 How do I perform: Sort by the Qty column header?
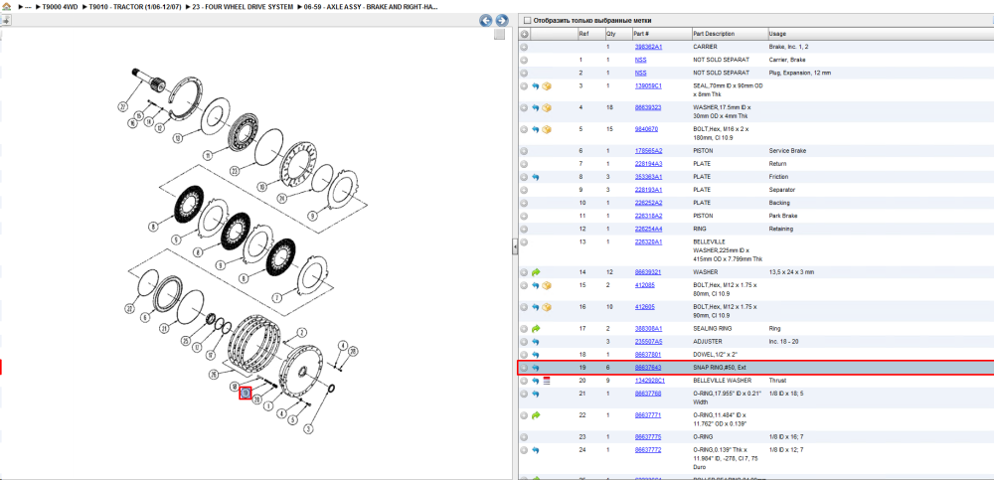[617, 34]
